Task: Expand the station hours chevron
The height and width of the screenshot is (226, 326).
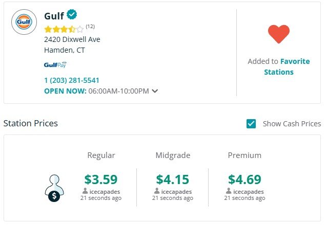Action: 155,91
